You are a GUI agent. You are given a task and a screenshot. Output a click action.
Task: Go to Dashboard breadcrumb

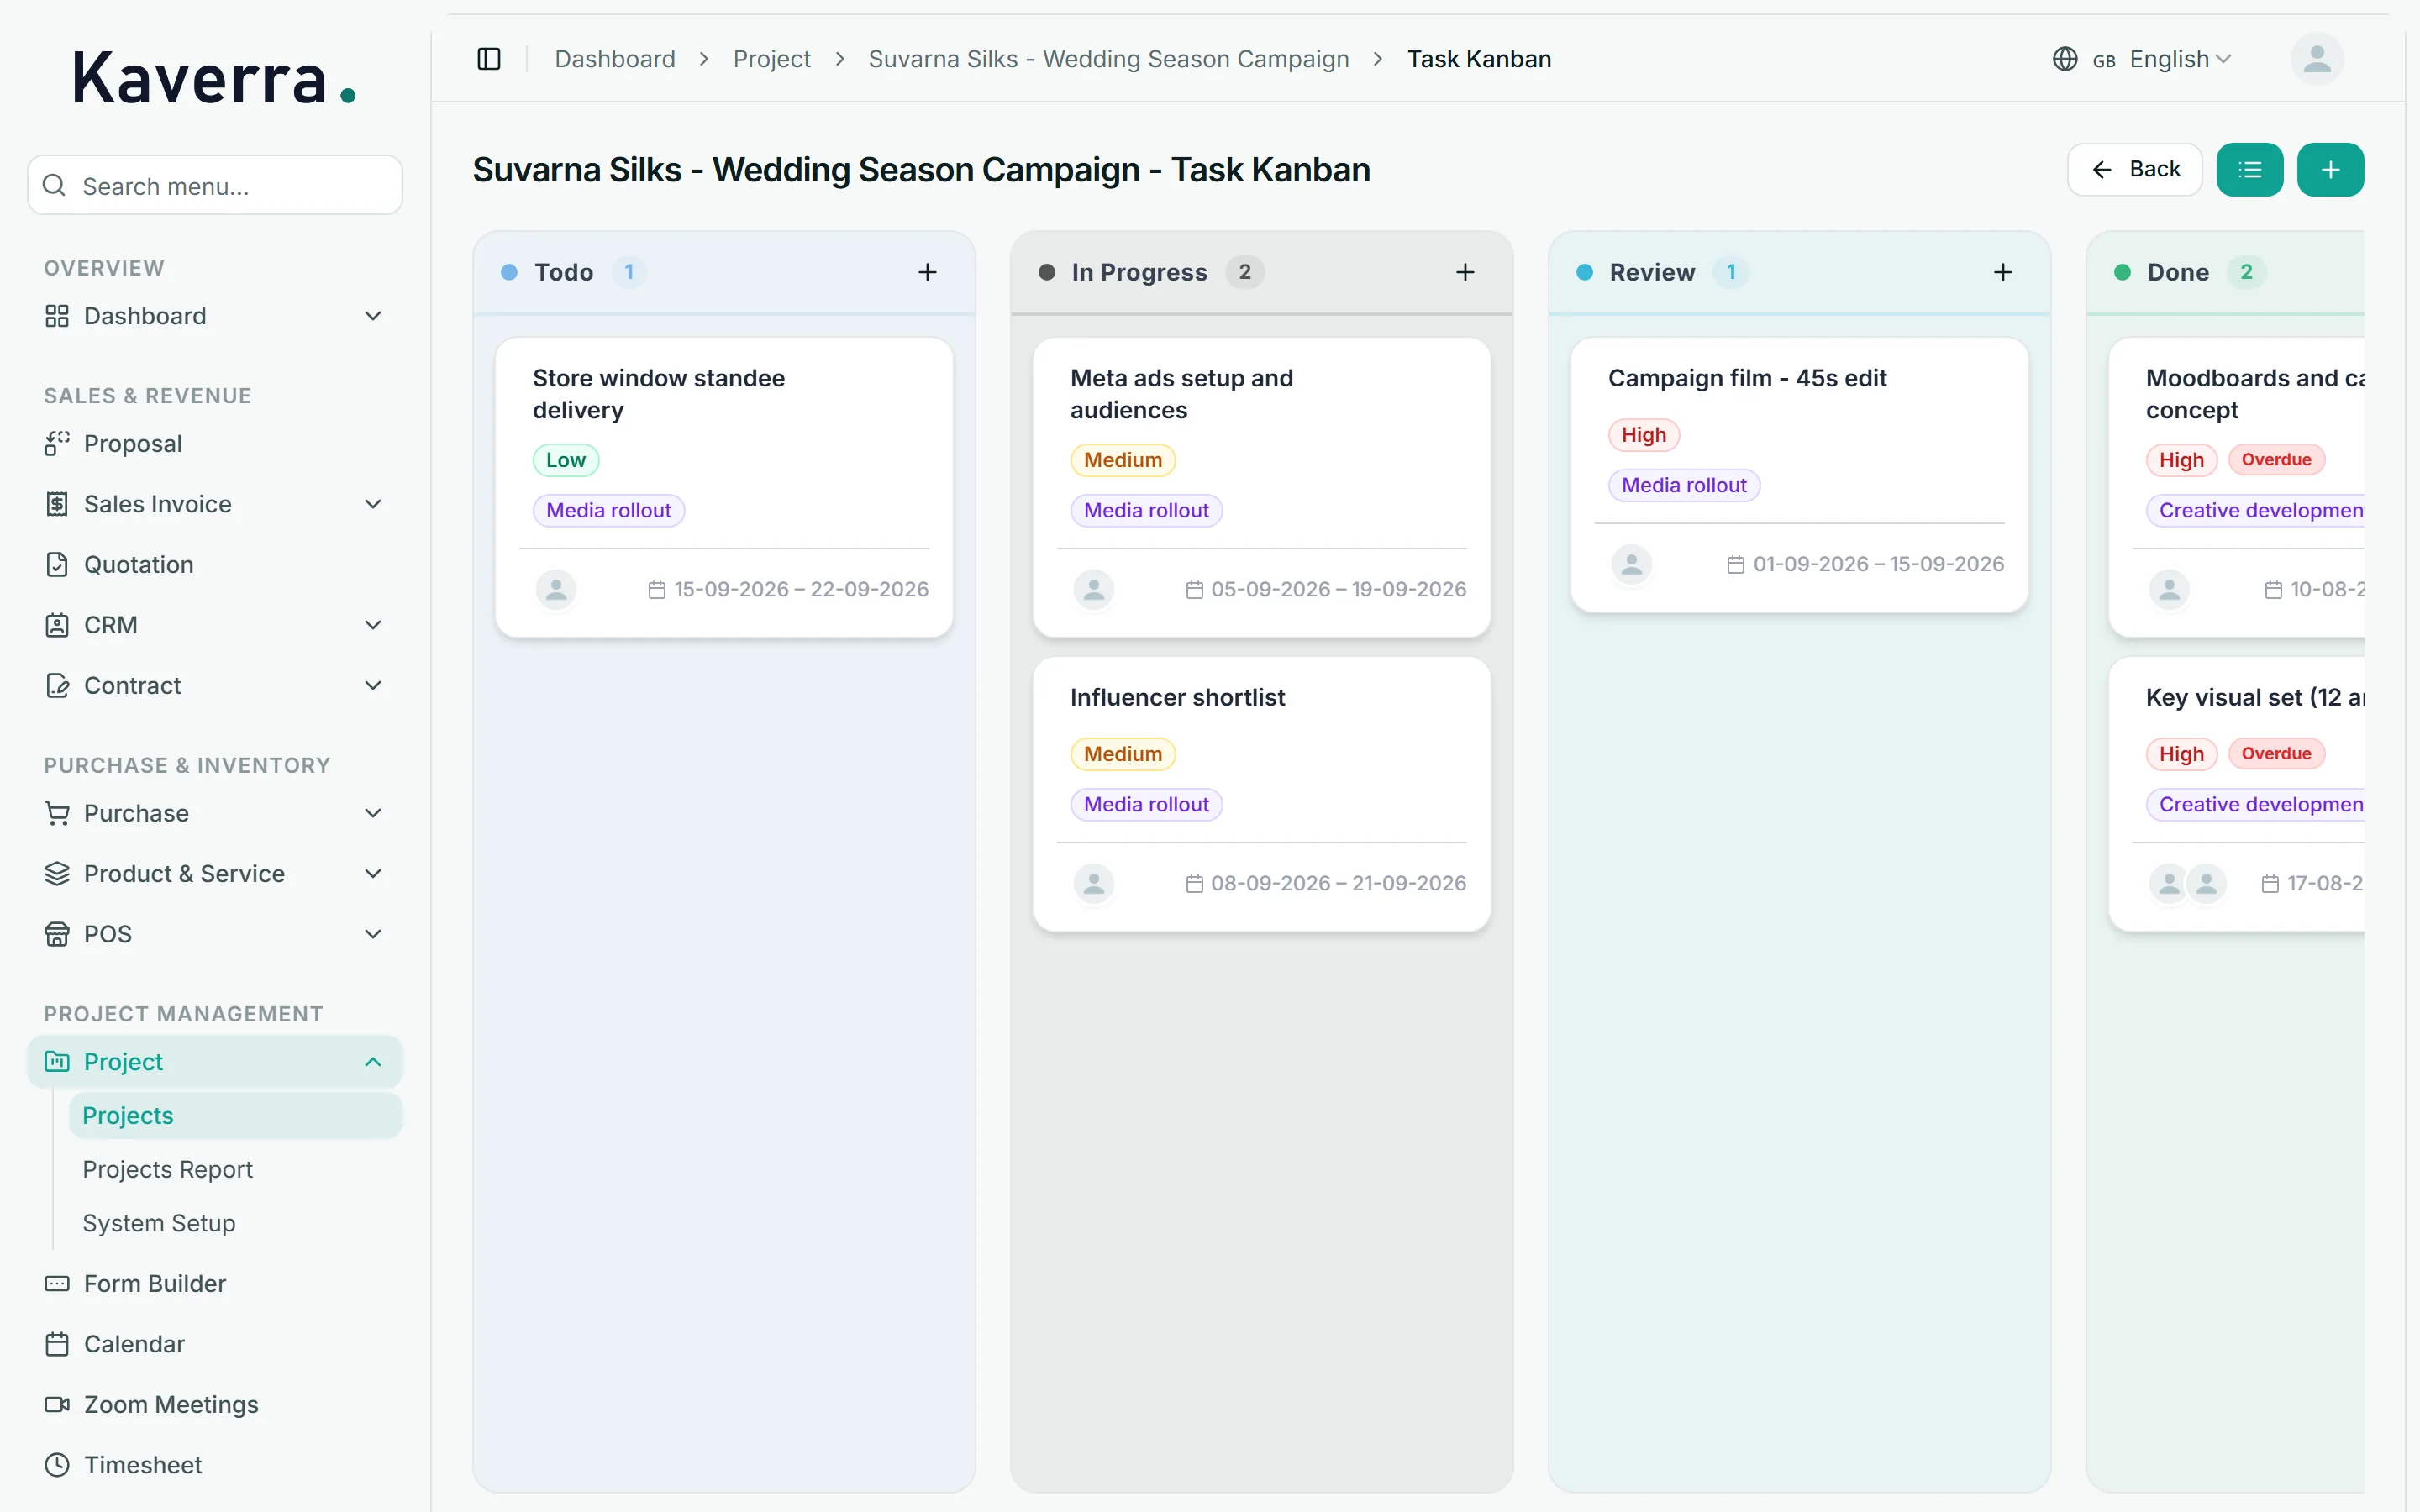pos(615,59)
